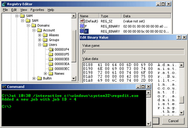Collapse the top-level SAM key
The height and width of the screenshot is (128, 188).
pyautogui.click(x=17, y=16)
